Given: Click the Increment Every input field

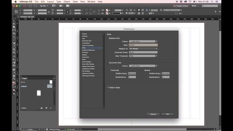Looking at the screenshot, I should click(143, 52).
